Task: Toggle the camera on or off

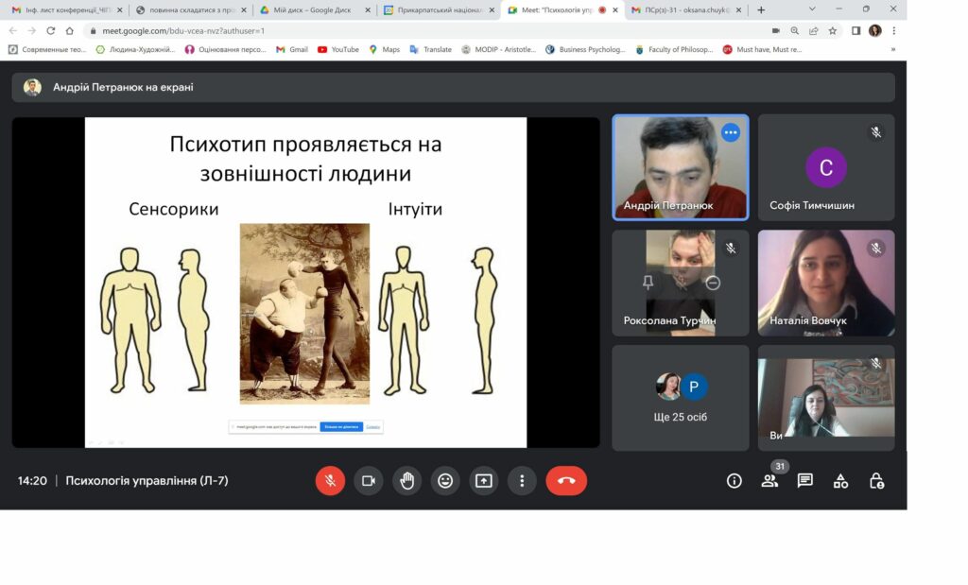Action: pos(369,481)
